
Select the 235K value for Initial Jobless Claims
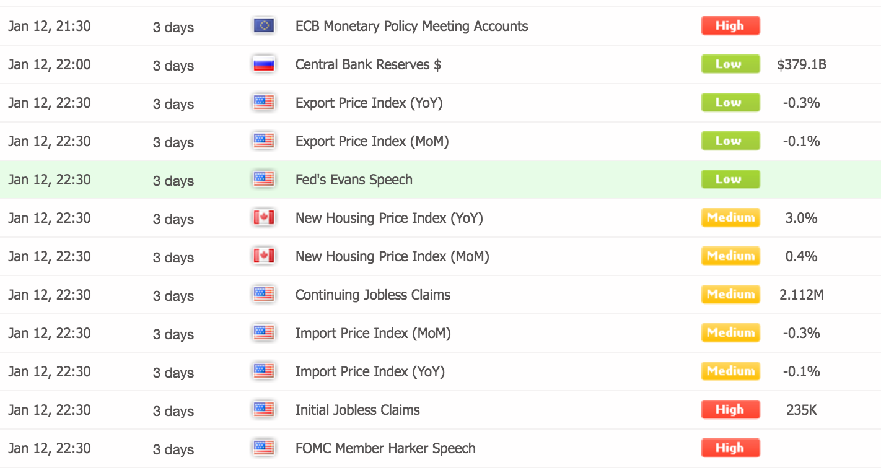(801, 410)
